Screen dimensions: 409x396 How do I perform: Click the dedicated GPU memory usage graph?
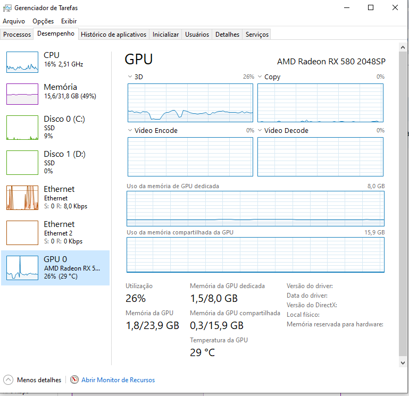[x=255, y=208]
